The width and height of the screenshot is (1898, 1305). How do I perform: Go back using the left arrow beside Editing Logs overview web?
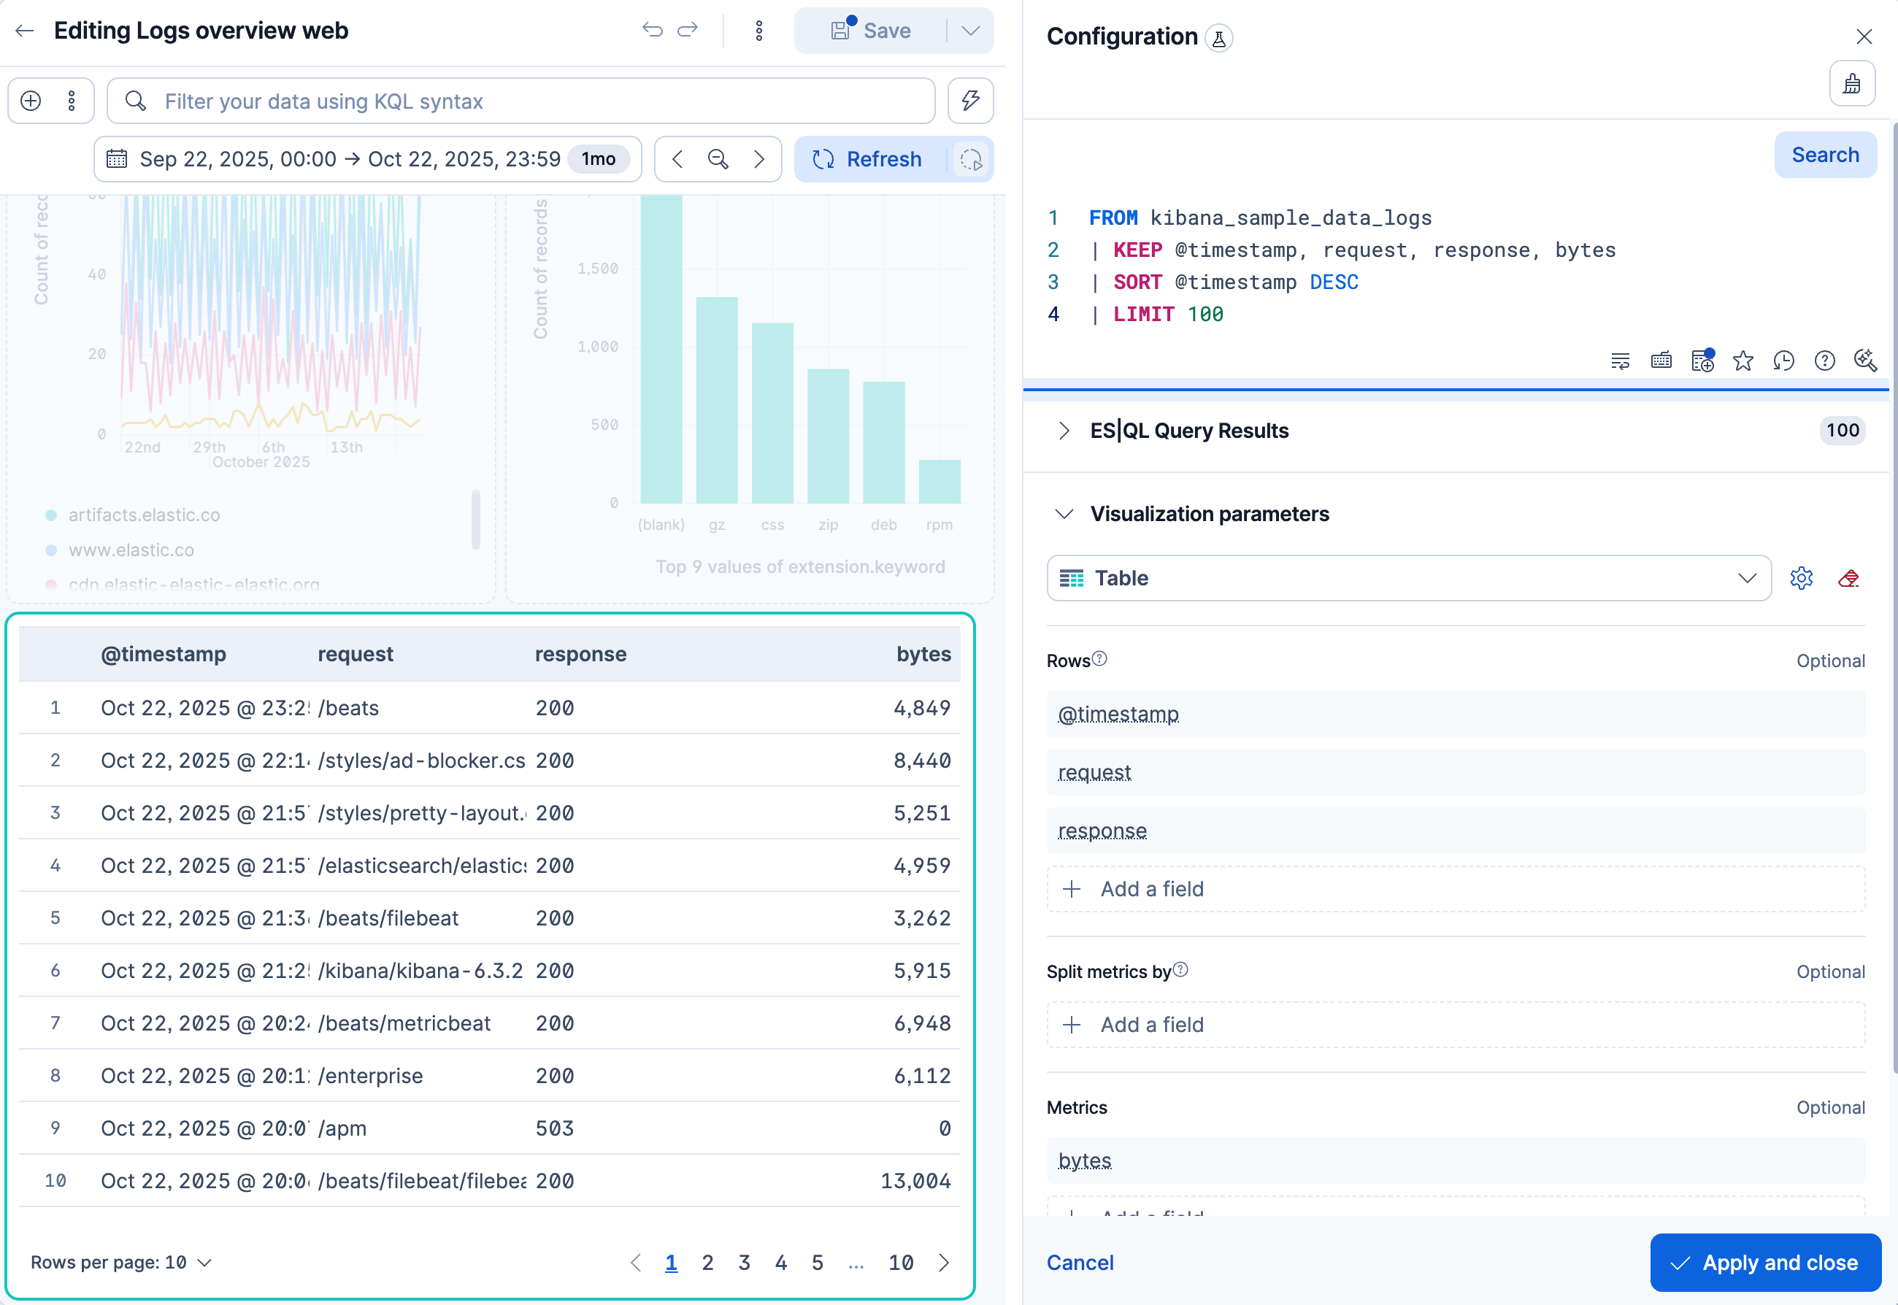tap(25, 31)
